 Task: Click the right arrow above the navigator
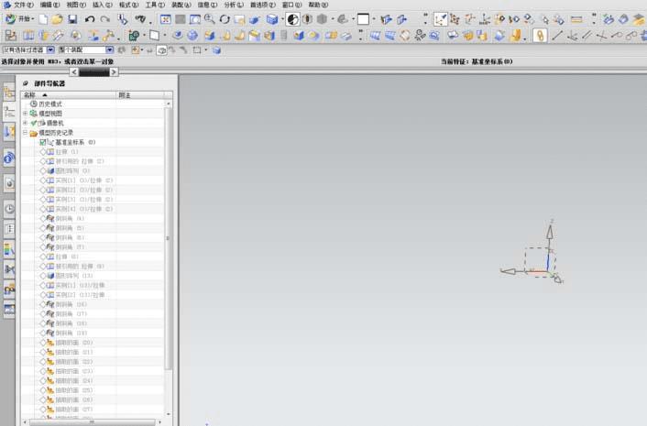click(114, 72)
